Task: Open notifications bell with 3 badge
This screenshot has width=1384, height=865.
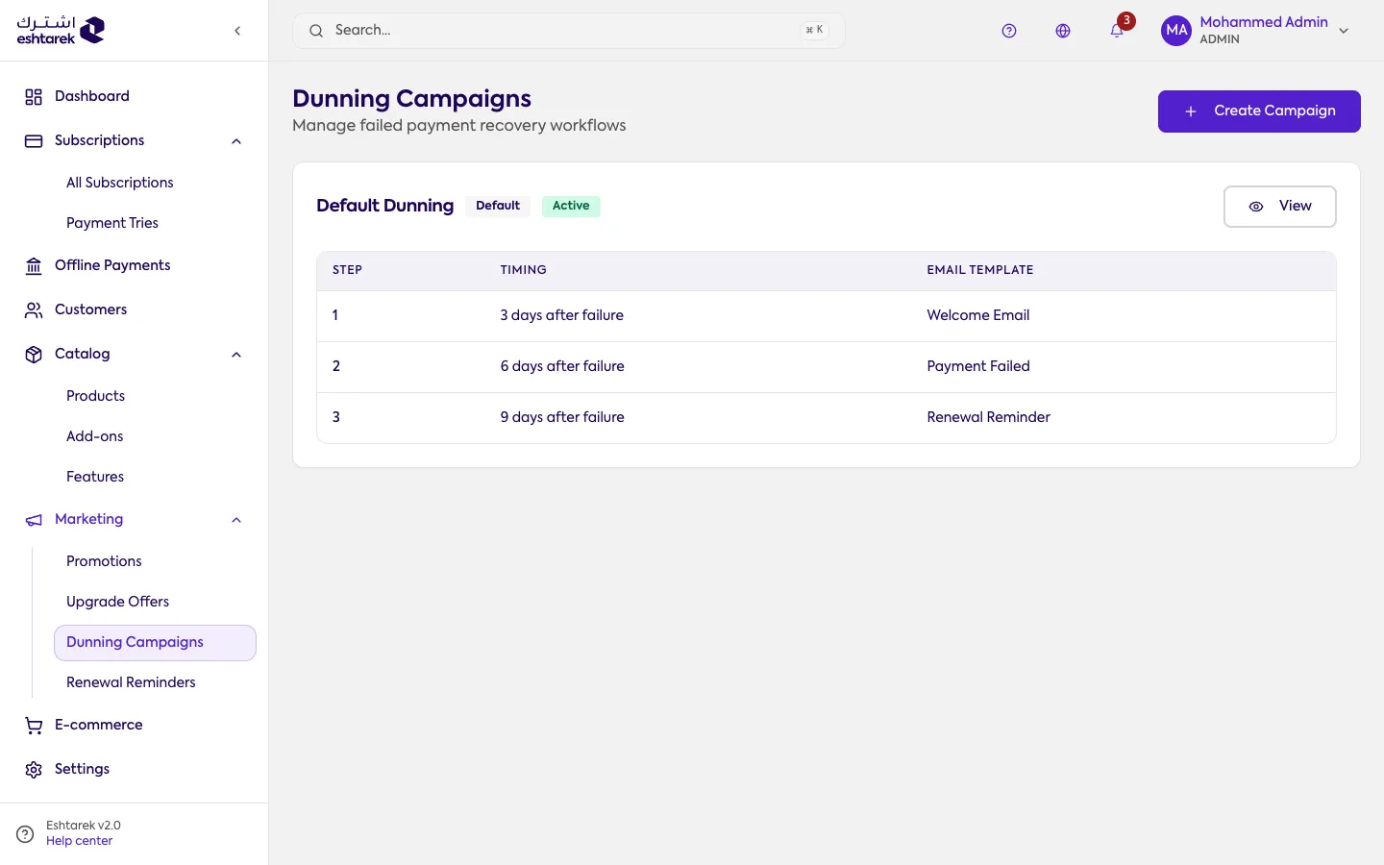Action: click(1118, 30)
